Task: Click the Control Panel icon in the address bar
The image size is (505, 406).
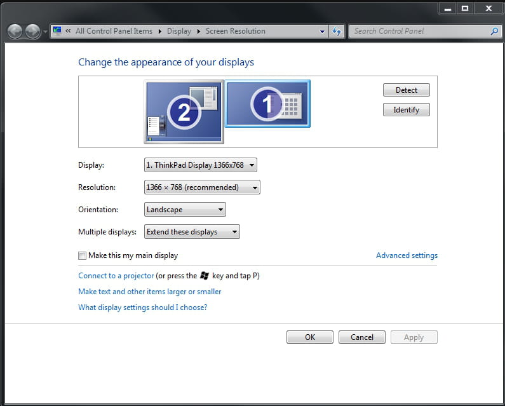Action: point(57,30)
